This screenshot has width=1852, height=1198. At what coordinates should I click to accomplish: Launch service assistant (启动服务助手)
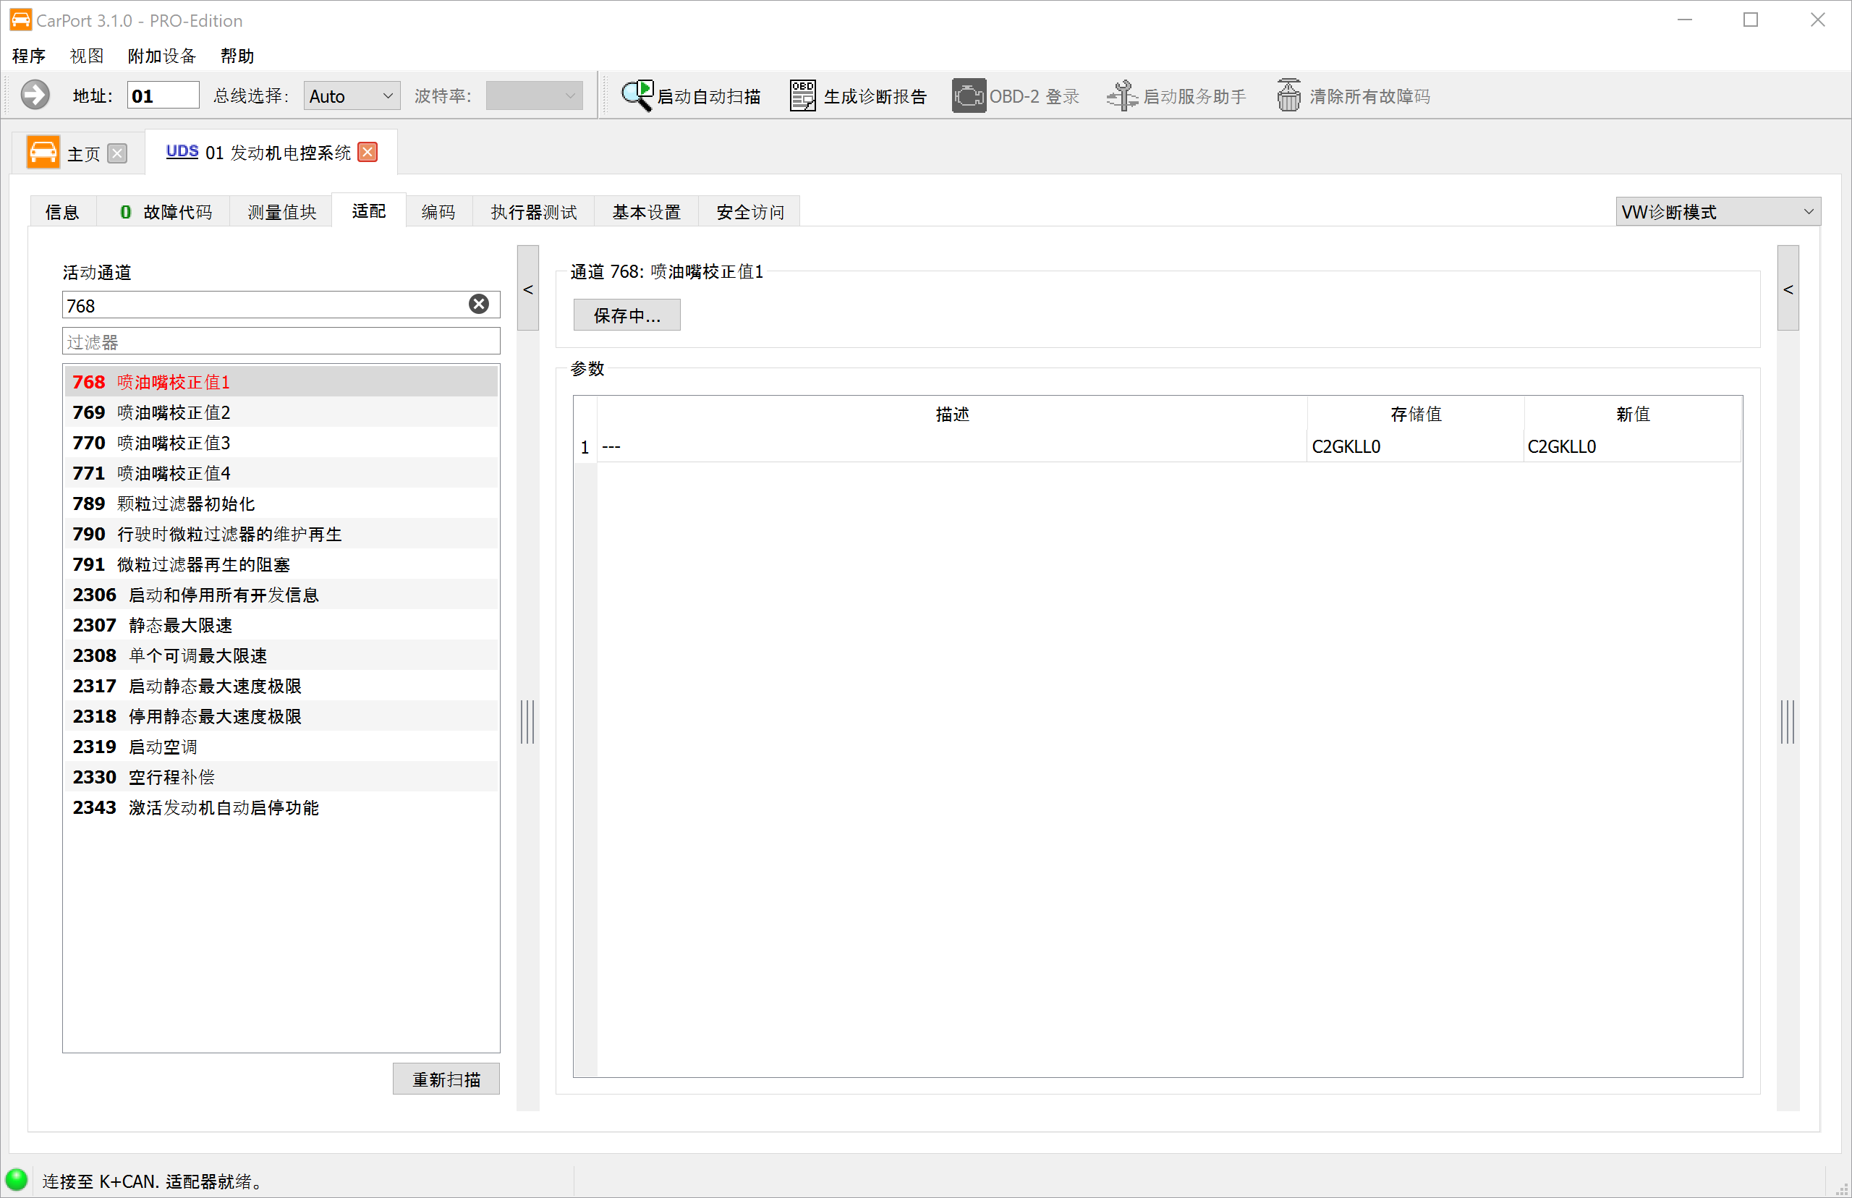pyautogui.click(x=1176, y=95)
